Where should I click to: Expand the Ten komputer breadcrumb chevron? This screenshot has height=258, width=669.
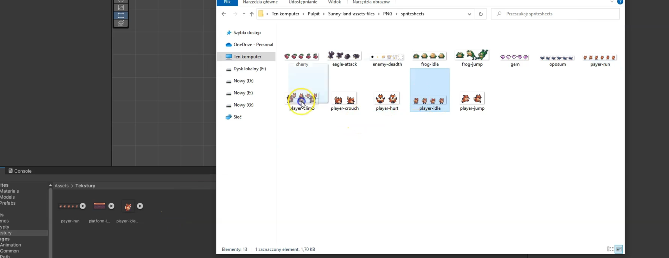303,14
